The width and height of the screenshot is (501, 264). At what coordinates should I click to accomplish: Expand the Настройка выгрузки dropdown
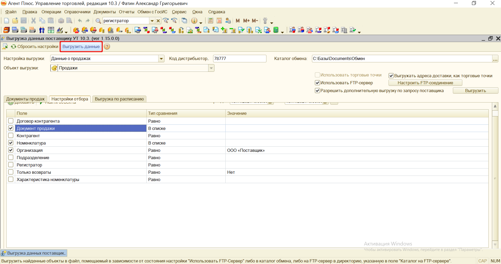pyautogui.click(x=161, y=59)
